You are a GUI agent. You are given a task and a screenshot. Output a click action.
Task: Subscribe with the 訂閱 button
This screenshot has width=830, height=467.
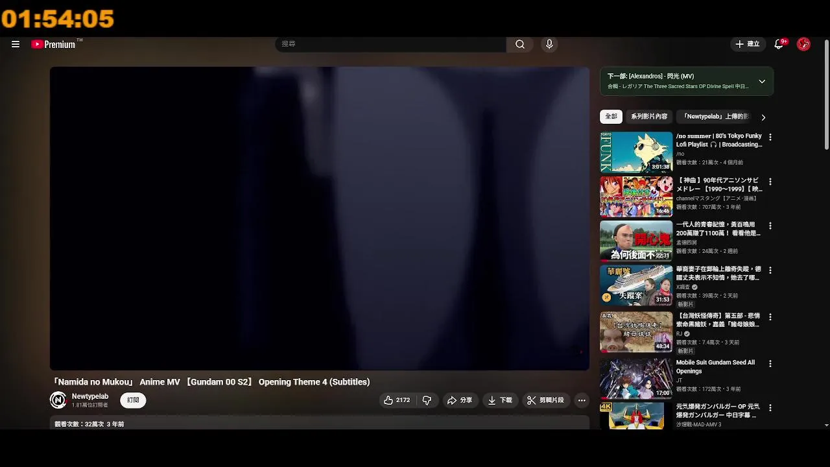coord(134,400)
